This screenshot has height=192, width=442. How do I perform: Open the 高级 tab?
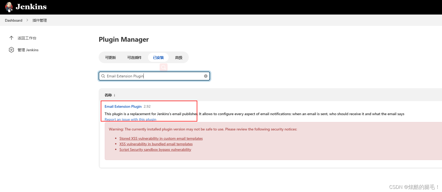pos(179,58)
